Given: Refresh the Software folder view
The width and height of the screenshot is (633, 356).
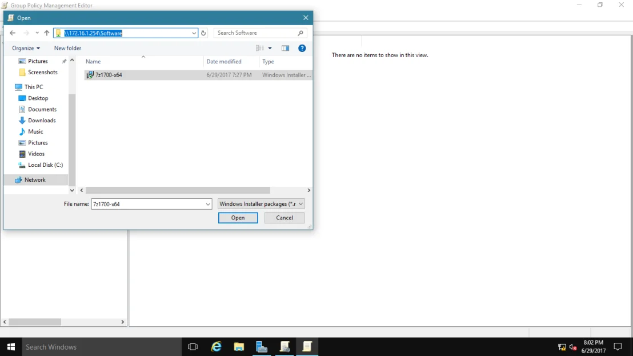Looking at the screenshot, I should pyautogui.click(x=203, y=33).
